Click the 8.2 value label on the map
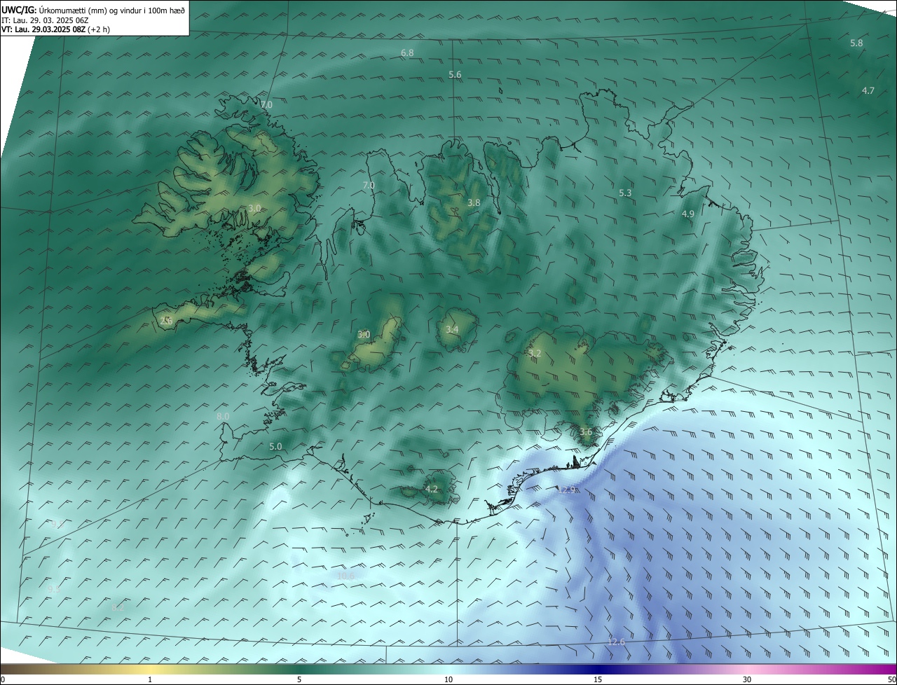This screenshot has height=685, width=897. coord(118,607)
